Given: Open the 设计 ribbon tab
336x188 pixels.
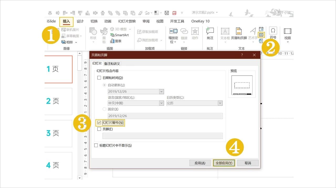Looking at the screenshot, I should click(80, 21).
